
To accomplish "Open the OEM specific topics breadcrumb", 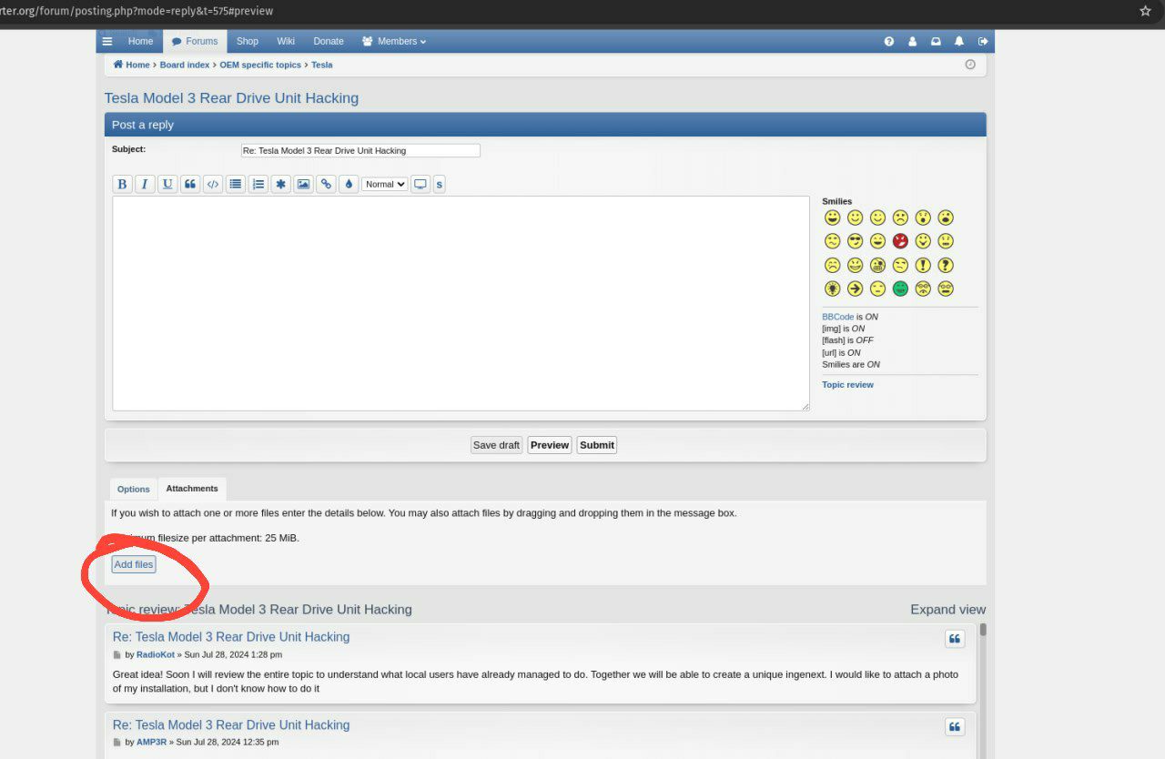I will 260,65.
